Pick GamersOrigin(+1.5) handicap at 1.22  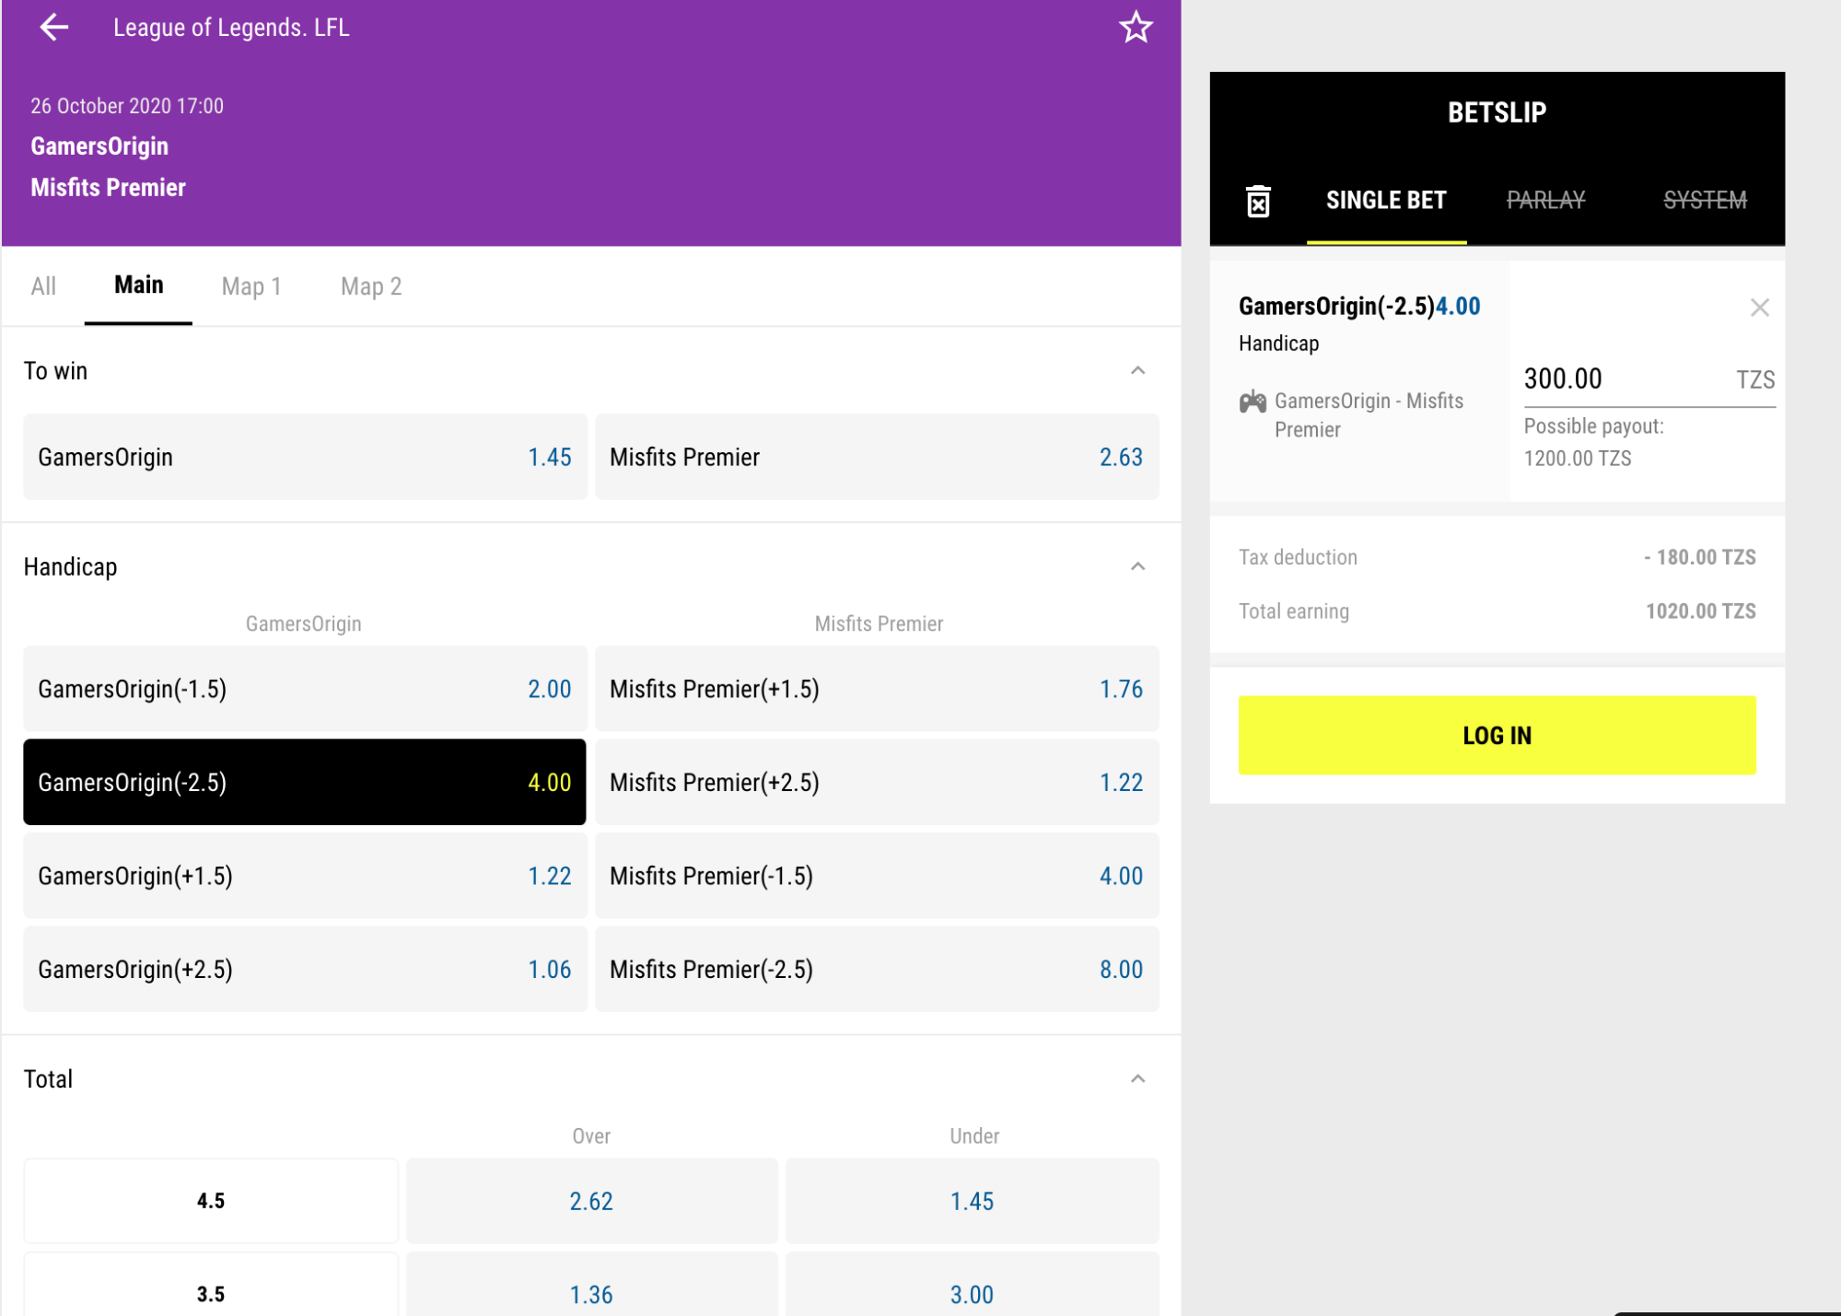click(305, 876)
